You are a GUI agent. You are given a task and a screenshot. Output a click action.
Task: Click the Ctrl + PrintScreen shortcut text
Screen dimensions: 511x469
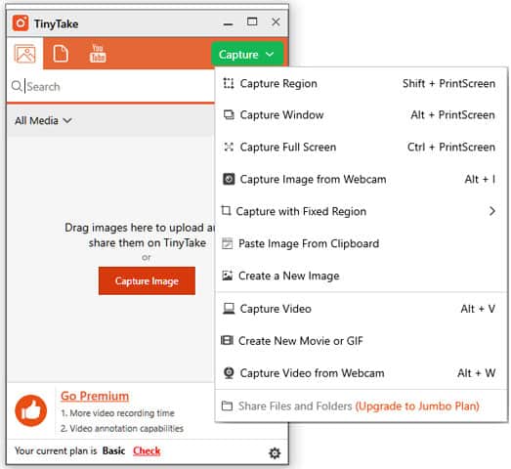pyautogui.click(x=451, y=147)
